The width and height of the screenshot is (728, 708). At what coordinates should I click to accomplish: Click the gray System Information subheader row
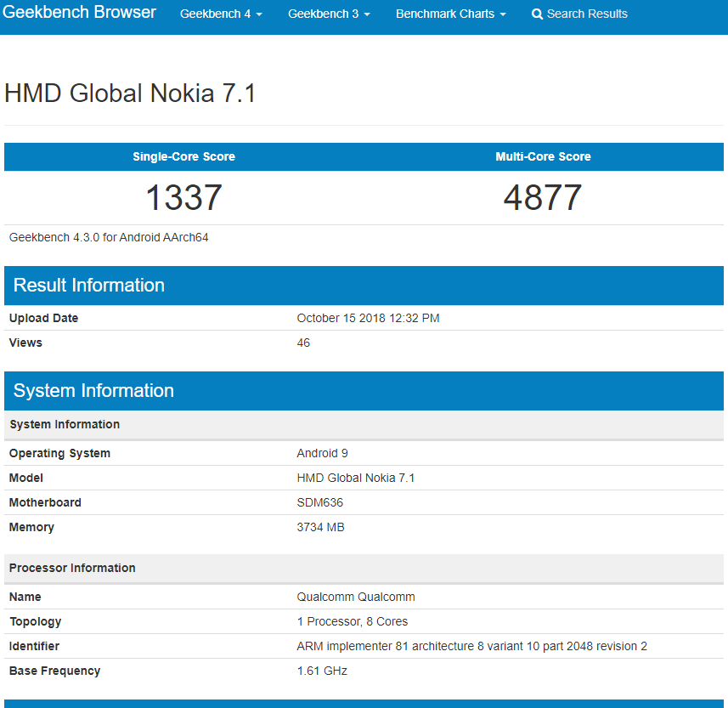click(x=364, y=425)
